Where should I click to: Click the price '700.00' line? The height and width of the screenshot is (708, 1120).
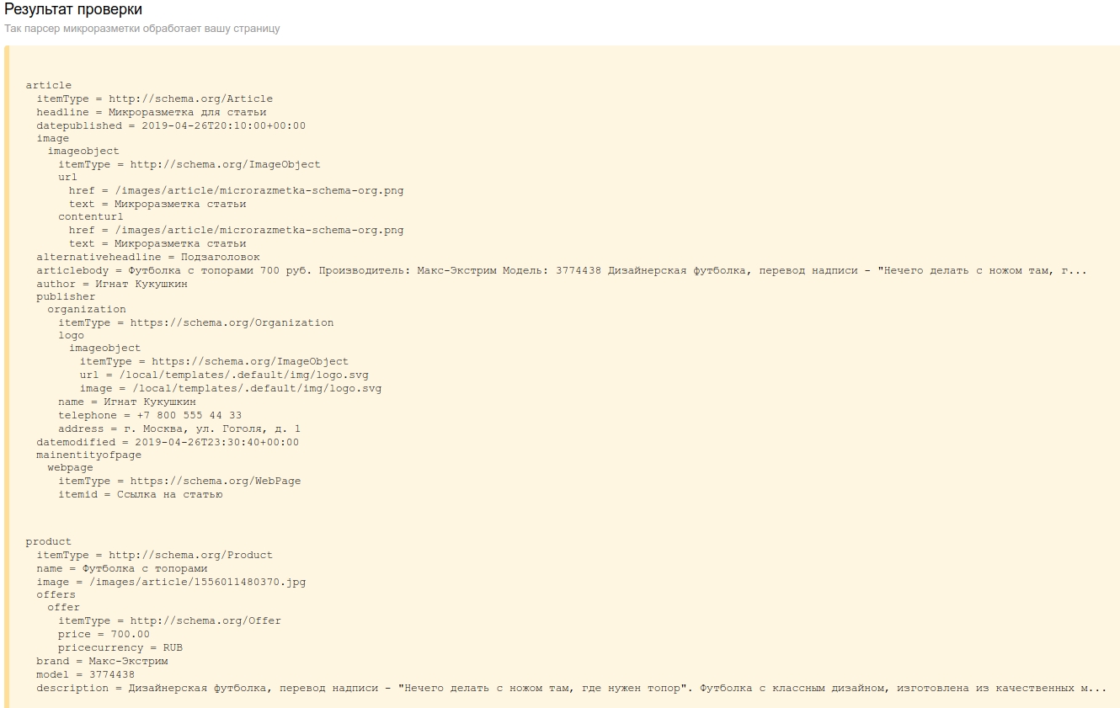coord(104,634)
